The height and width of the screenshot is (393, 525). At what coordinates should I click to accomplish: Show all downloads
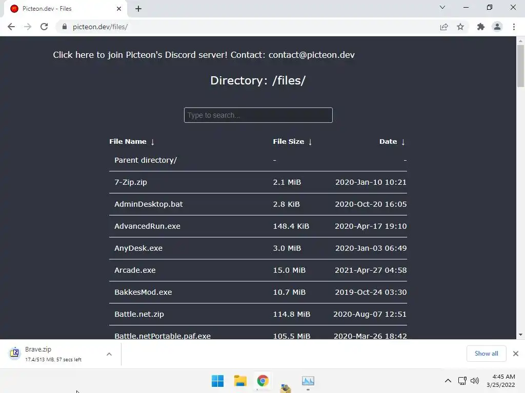click(486, 354)
